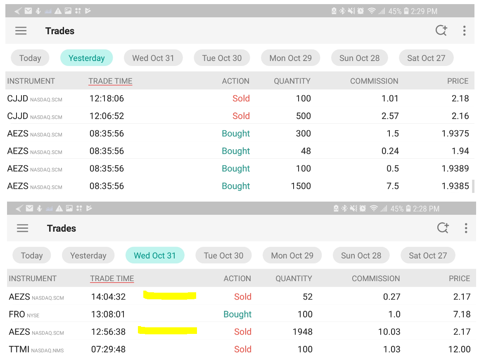Tap the refresh-add icon in top toolbar
The width and height of the screenshot is (479, 364).
[x=441, y=31]
